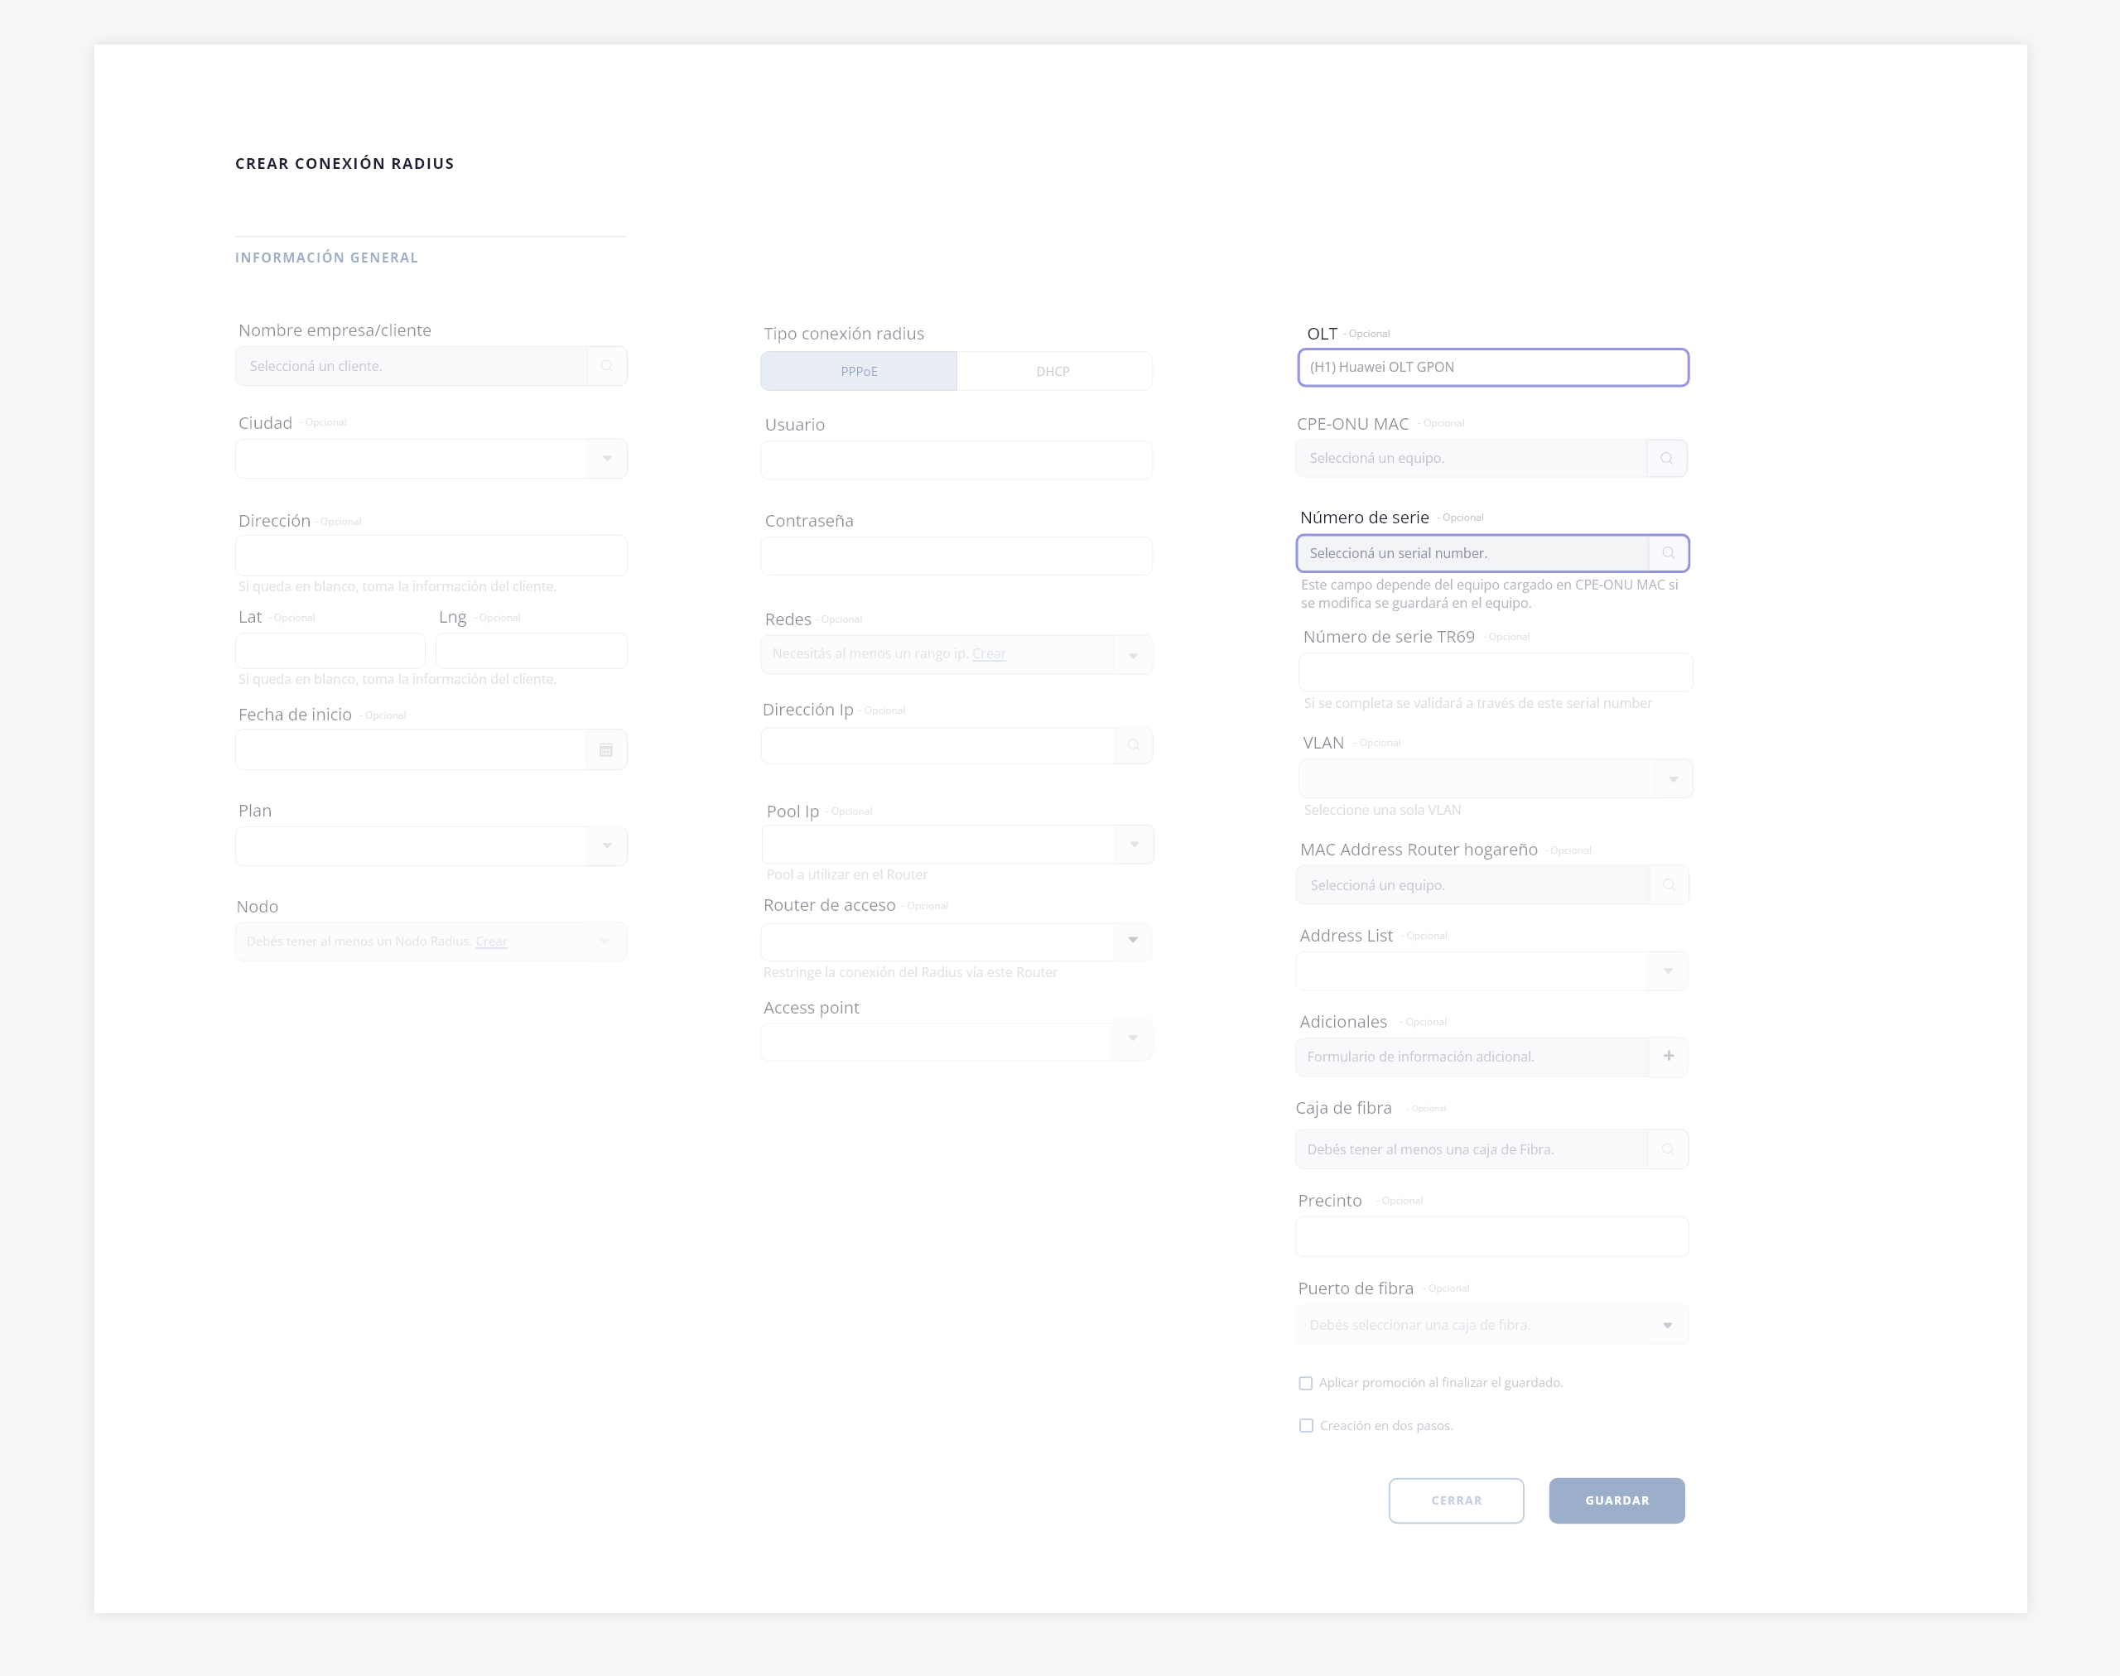Open Router de acceso dropdown
Viewport: 2120px width, 1676px height.
(x=1133, y=940)
